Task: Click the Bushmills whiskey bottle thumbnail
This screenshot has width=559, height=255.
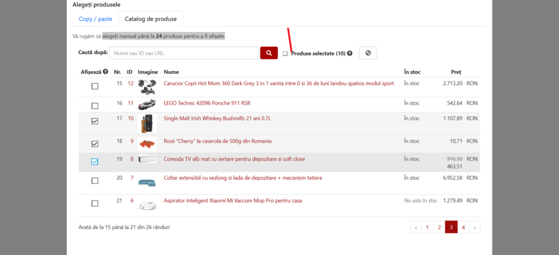Action: click(x=147, y=123)
